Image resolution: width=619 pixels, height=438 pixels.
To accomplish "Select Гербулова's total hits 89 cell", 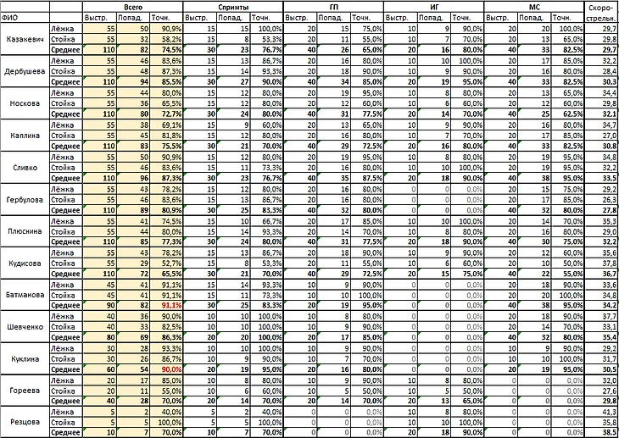I will coord(133,210).
